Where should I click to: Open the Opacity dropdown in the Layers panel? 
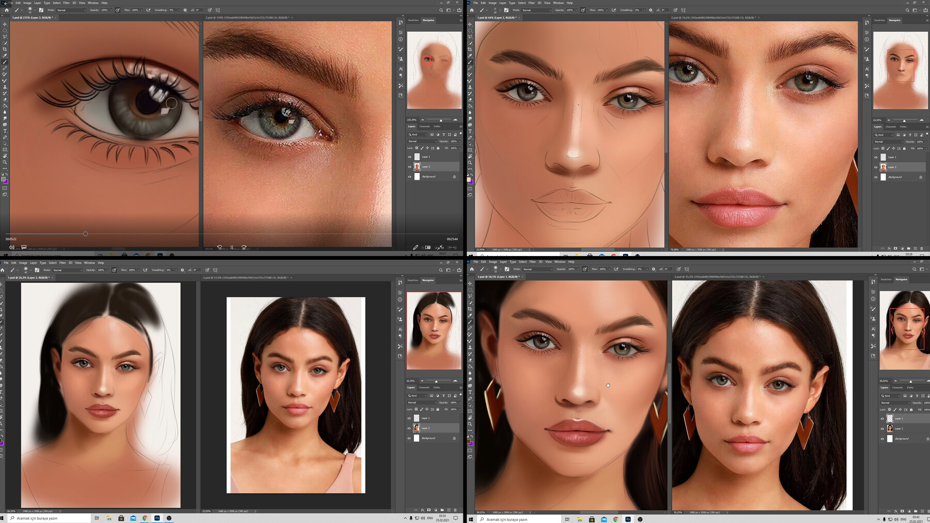459,141
